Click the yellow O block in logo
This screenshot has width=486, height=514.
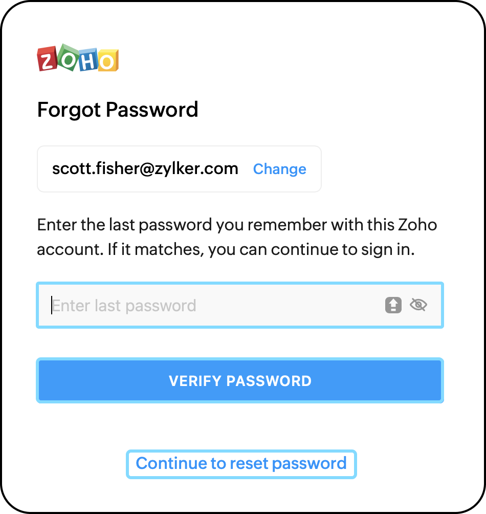(108, 61)
